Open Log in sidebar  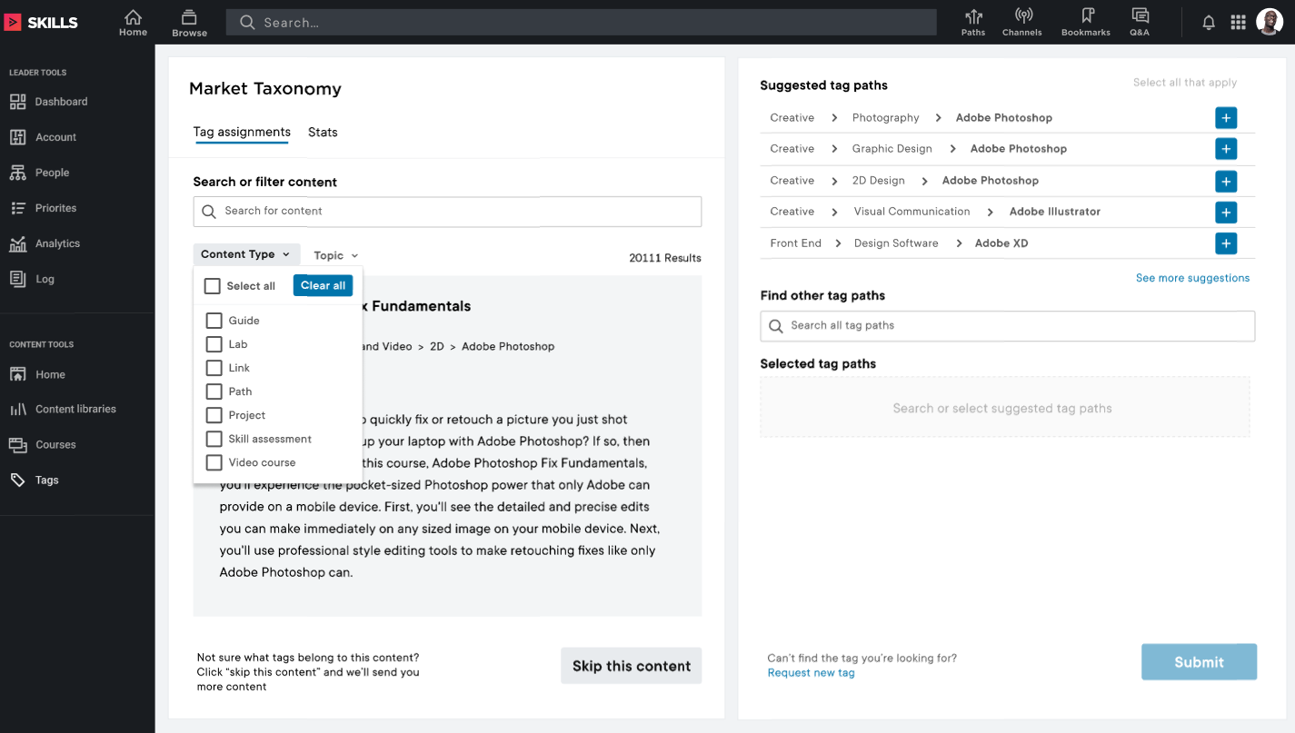point(33,279)
